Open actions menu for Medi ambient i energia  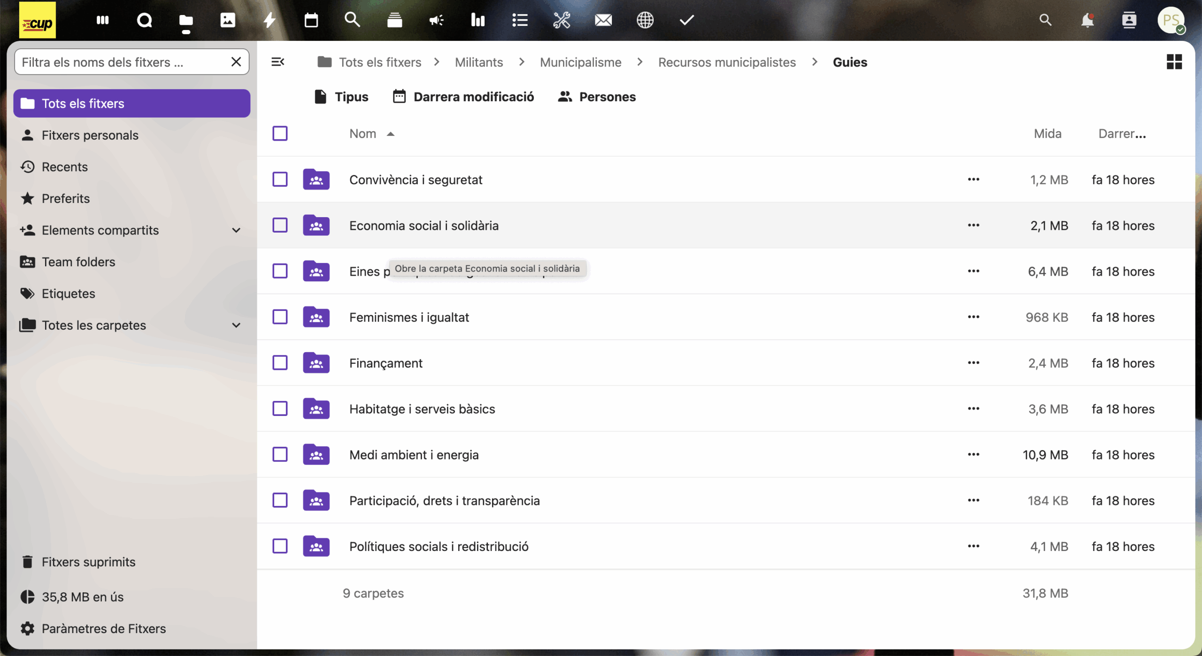click(x=973, y=455)
